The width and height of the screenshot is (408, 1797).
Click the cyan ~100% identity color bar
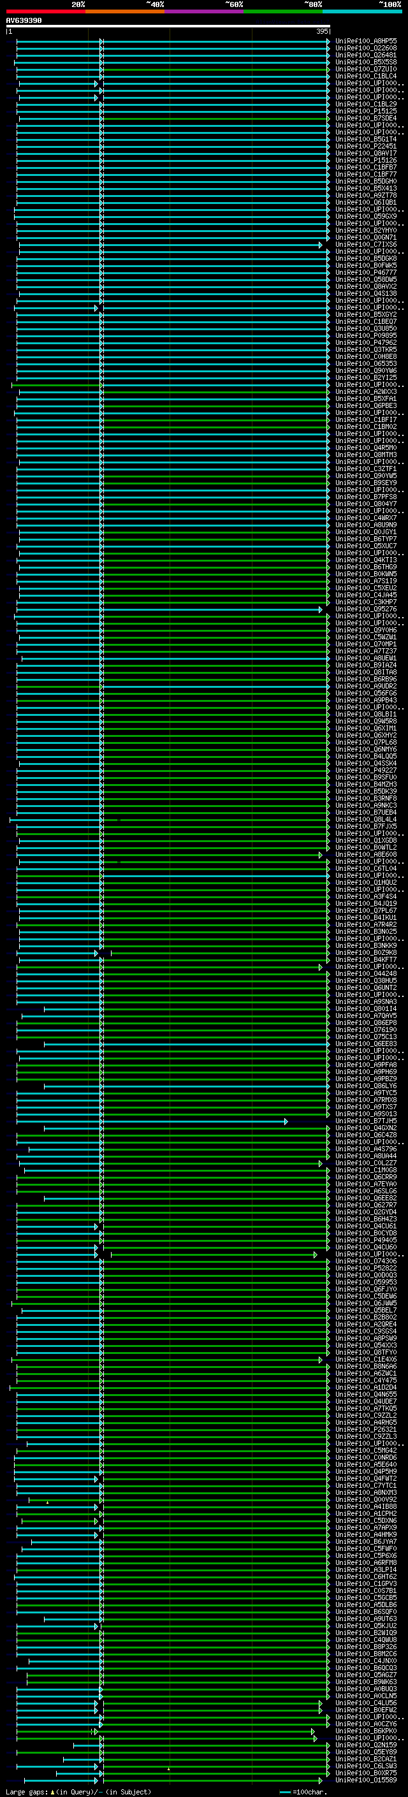click(x=363, y=11)
